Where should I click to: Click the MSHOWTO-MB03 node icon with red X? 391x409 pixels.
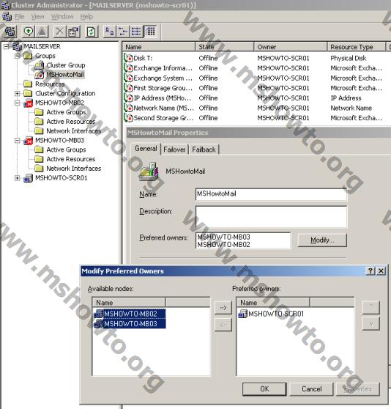28,141
